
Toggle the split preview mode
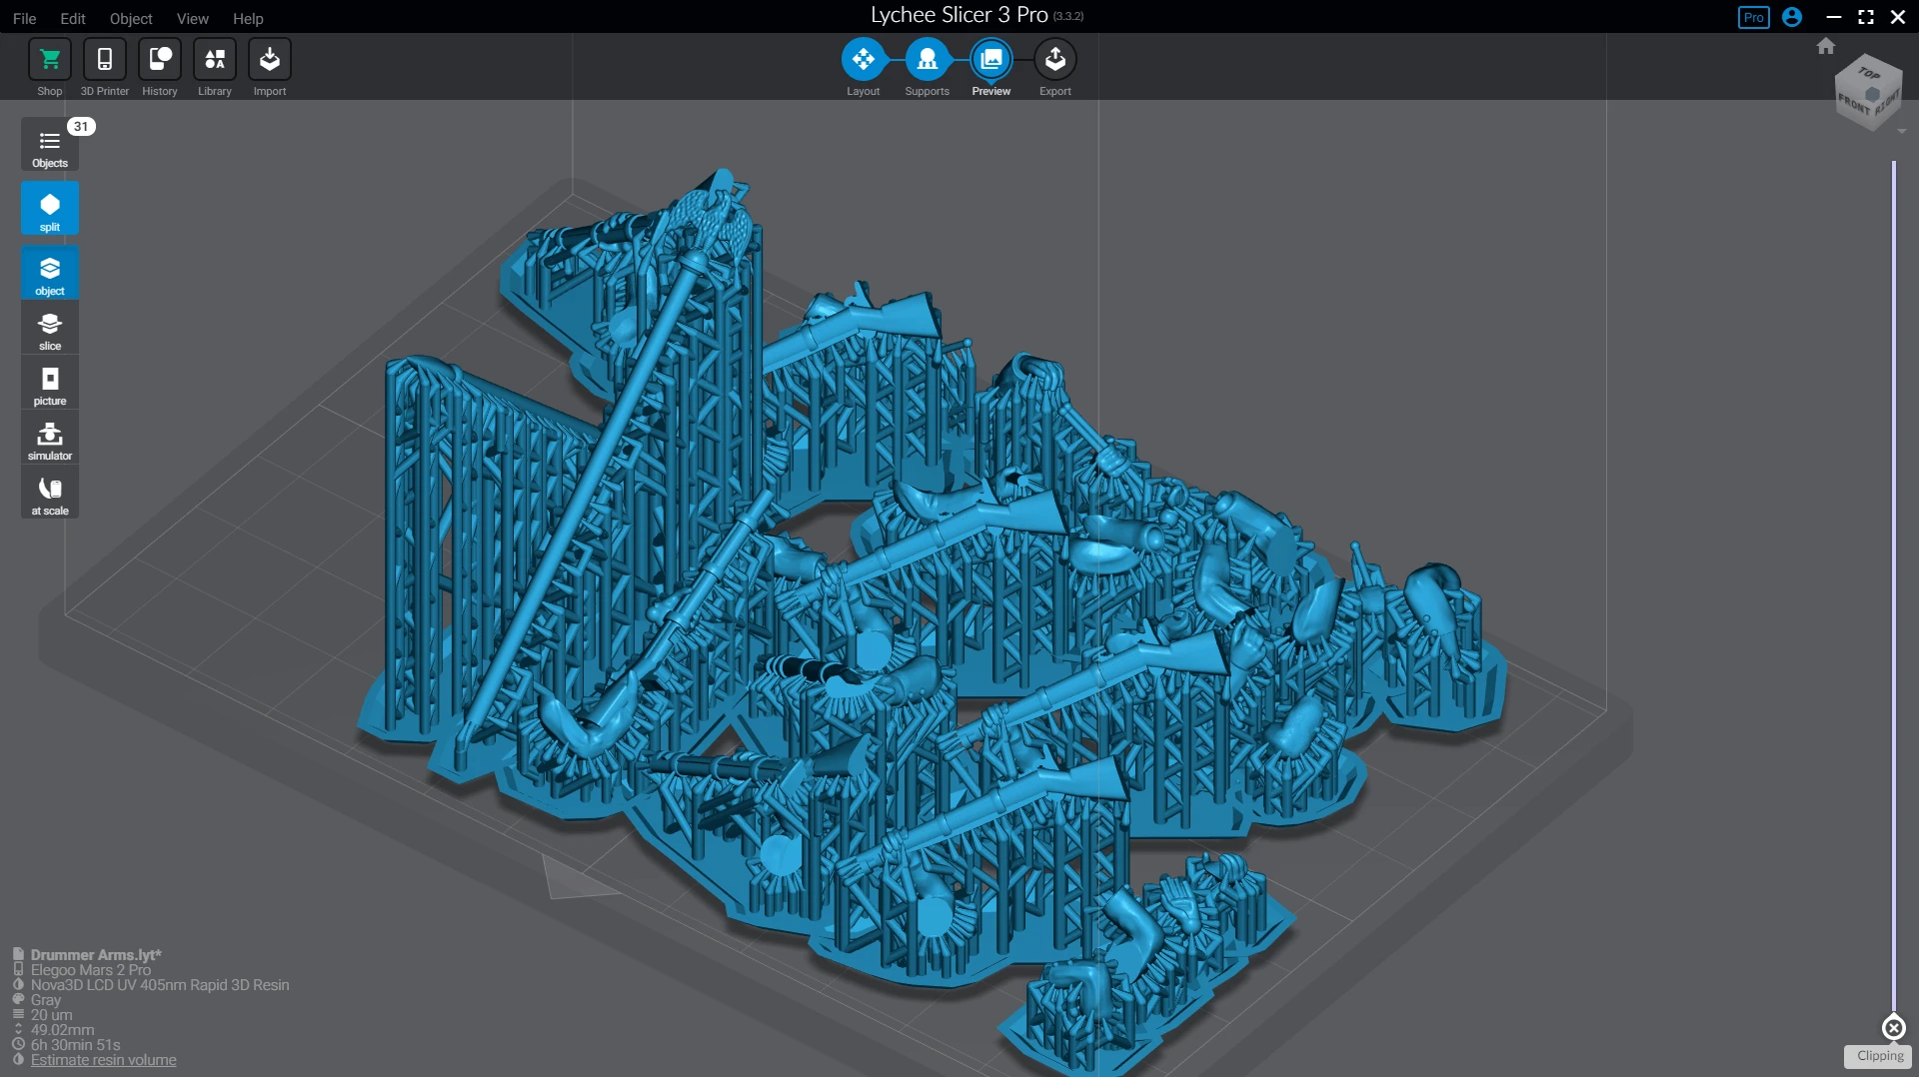[49, 209]
